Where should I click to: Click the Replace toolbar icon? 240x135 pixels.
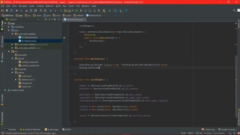45,11
